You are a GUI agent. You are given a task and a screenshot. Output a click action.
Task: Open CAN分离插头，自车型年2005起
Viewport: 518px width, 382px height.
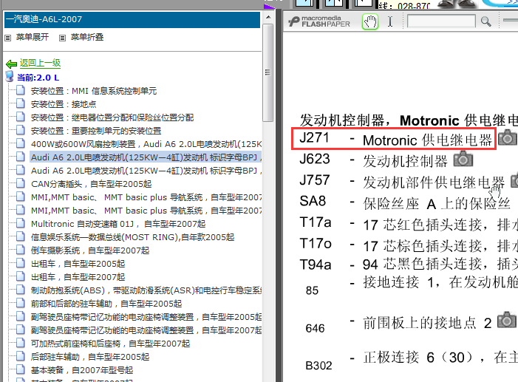click(91, 184)
